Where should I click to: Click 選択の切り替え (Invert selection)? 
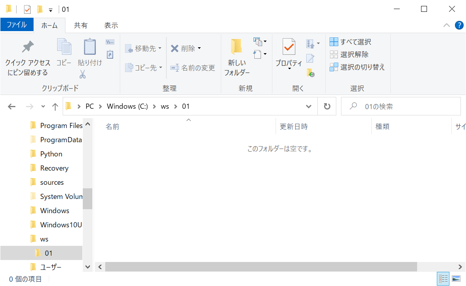[357, 67]
